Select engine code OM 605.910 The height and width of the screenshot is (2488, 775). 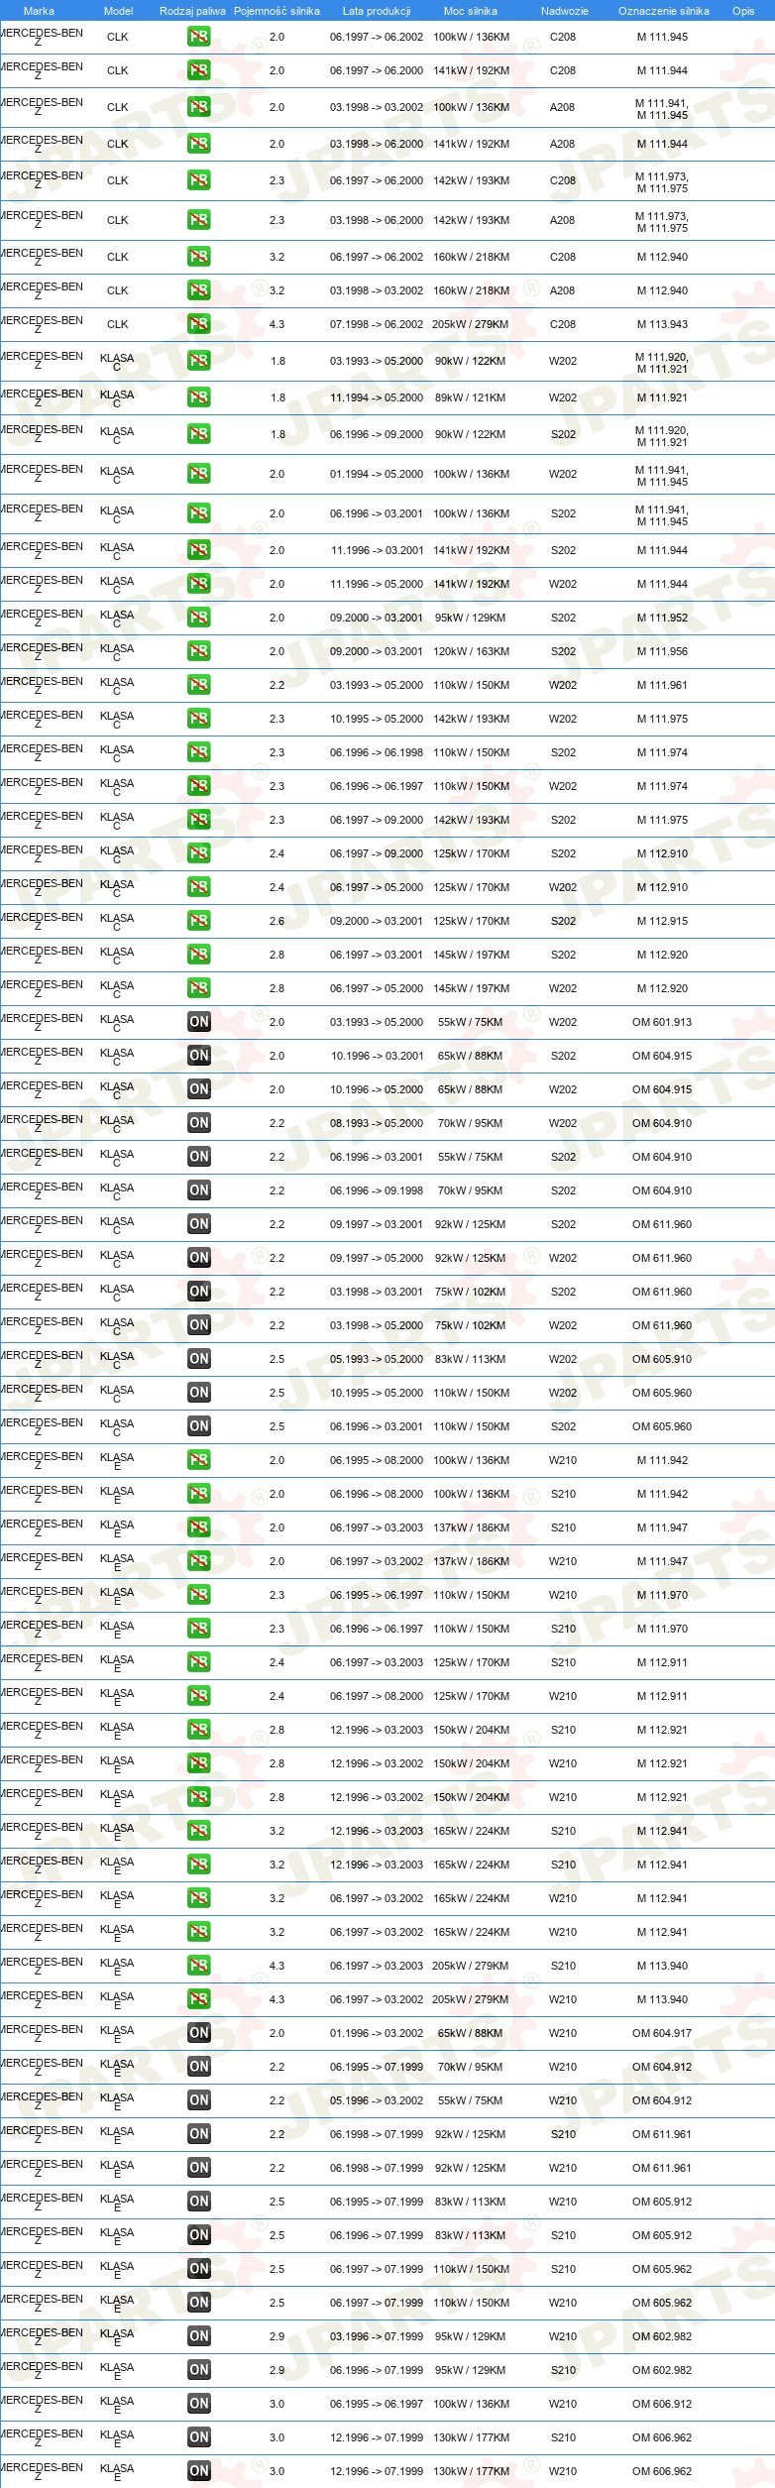(662, 1359)
